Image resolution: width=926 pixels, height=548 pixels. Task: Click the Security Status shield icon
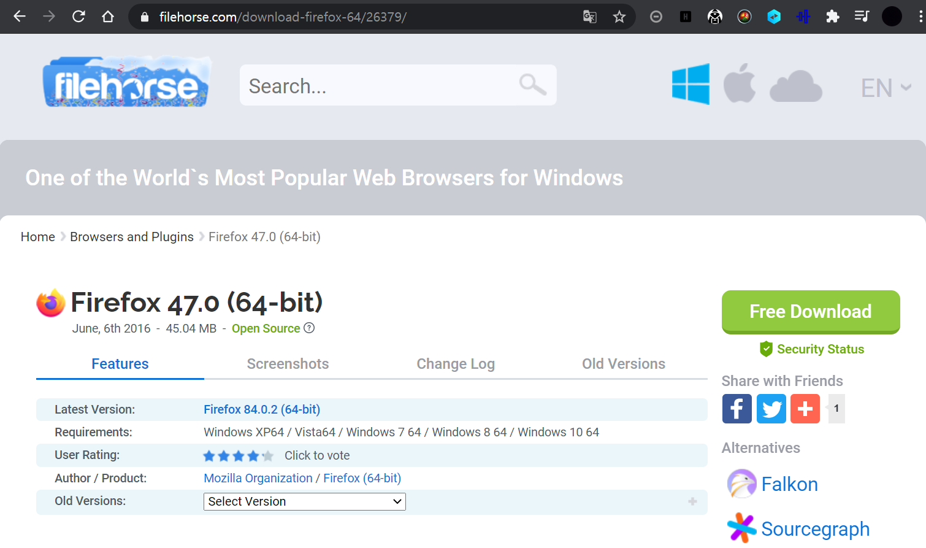[x=766, y=349]
